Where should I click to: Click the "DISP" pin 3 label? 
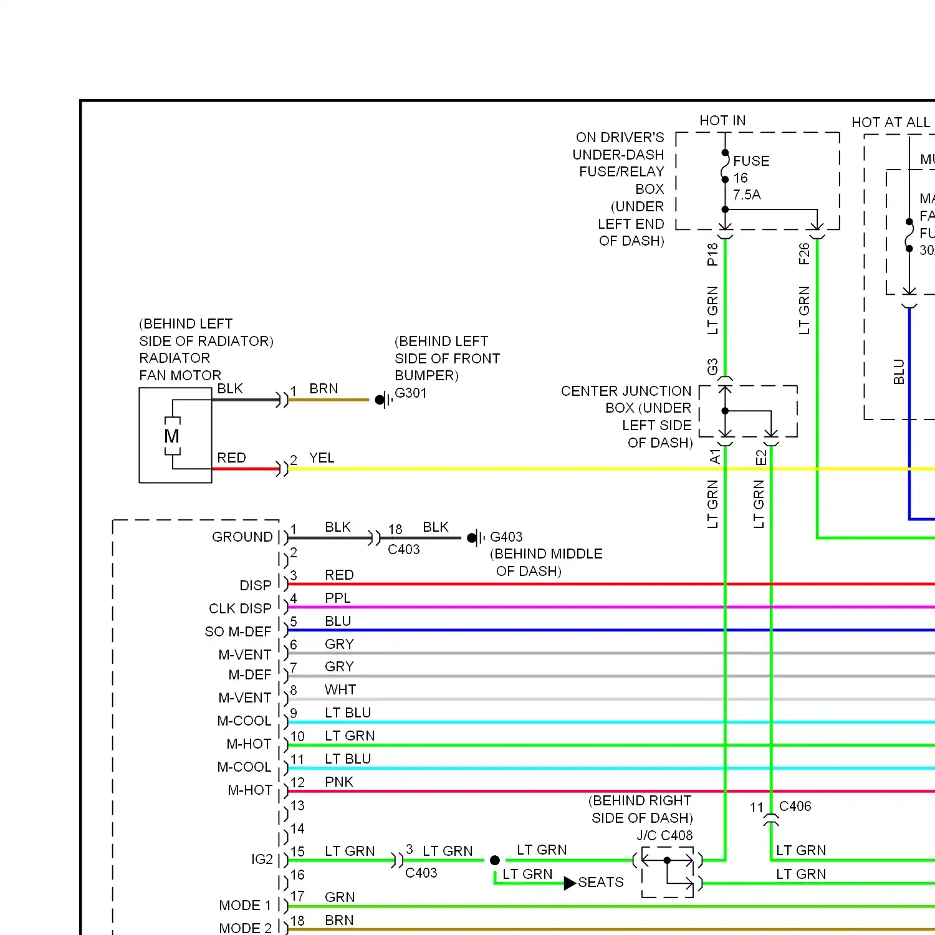[256, 585]
